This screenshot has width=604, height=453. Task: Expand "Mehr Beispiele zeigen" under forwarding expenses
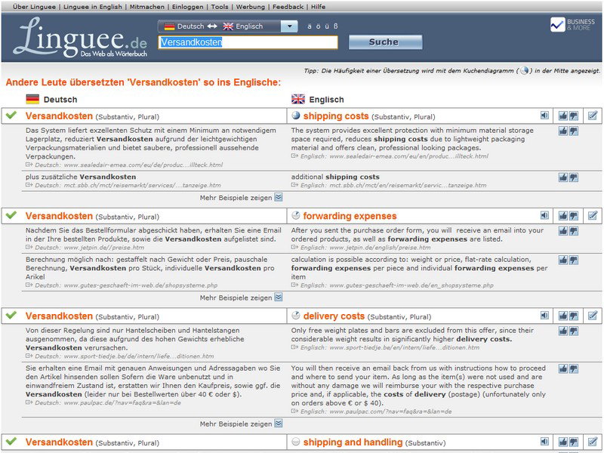pos(279,297)
